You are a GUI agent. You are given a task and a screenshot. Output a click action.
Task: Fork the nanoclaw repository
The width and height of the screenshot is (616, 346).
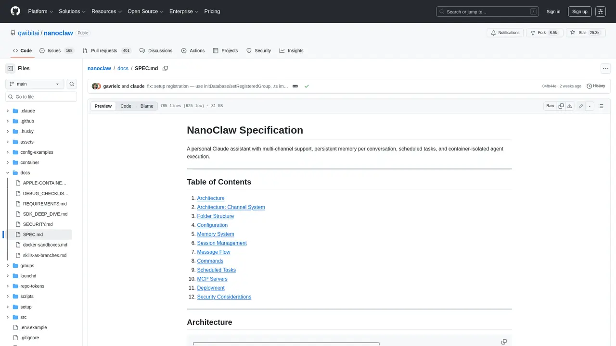click(544, 33)
